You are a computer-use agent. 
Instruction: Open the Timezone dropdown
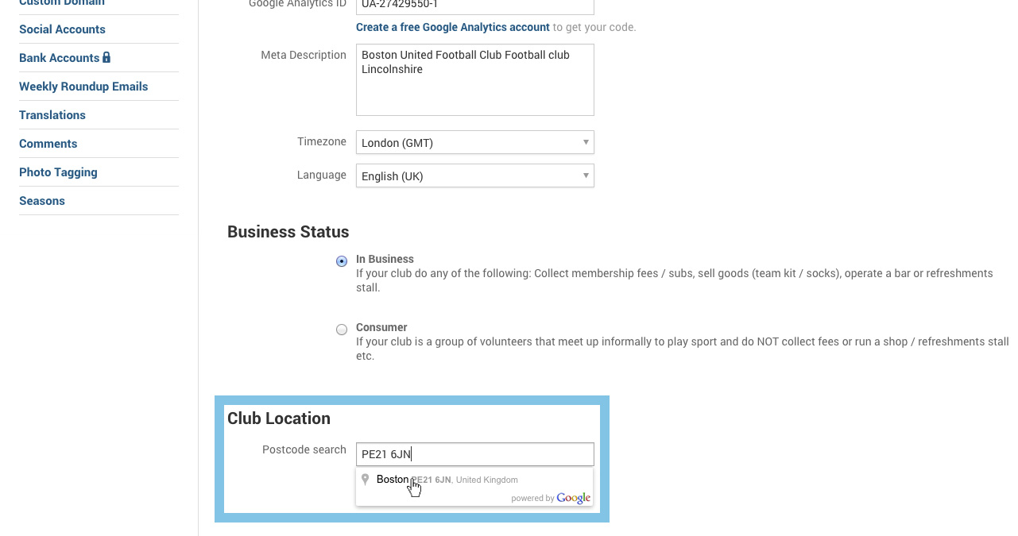pos(474,142)
